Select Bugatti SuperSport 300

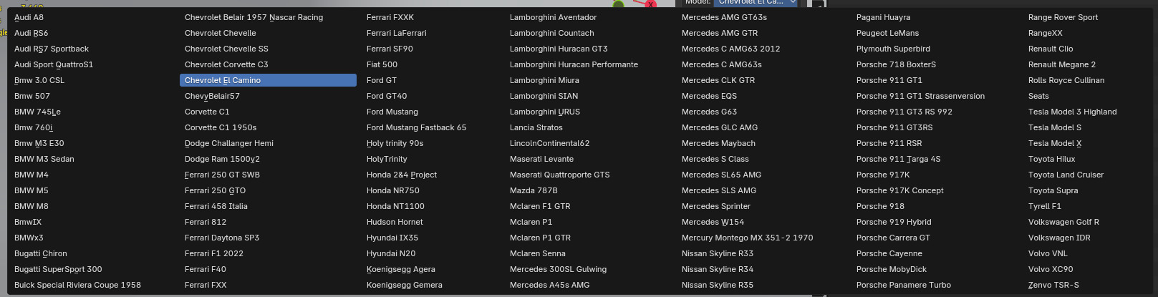coord(58,269)
